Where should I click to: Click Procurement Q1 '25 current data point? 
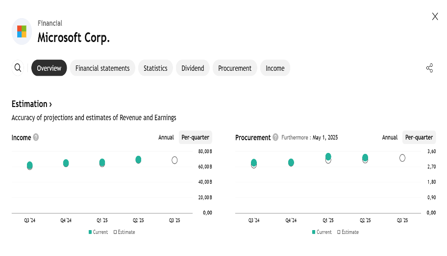point(328,156)
